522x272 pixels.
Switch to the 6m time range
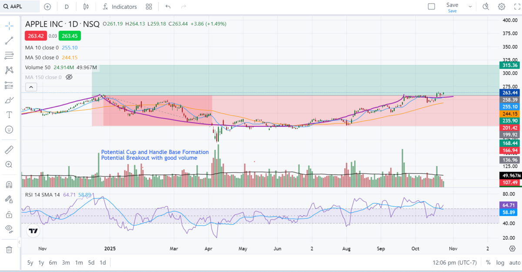(x=53, y=262)
